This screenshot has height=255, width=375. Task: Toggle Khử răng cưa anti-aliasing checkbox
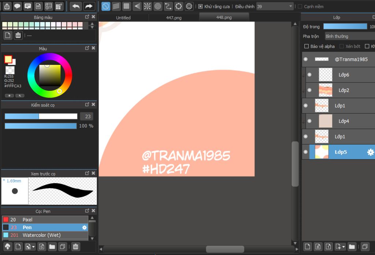(x=200, y=7)
